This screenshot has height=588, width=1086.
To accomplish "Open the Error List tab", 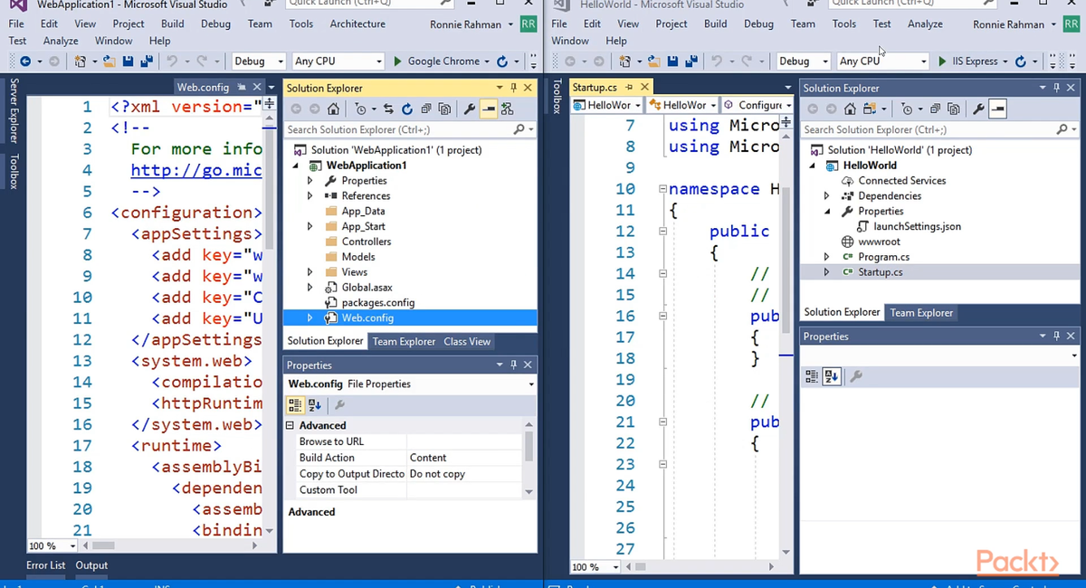I will (45, 565).
